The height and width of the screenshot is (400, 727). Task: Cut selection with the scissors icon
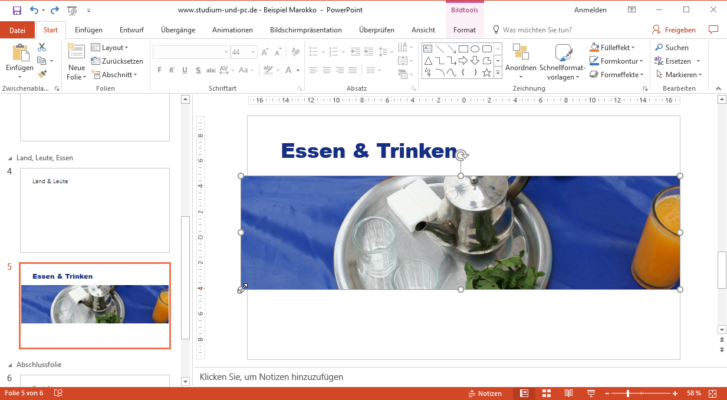pyautogui.click(x=42, y=47)
